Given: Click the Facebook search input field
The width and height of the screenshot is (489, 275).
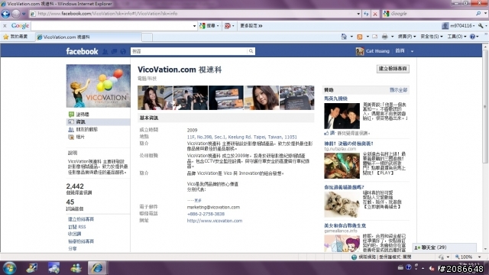Looking at the screenshot, I should coord(189,51).
